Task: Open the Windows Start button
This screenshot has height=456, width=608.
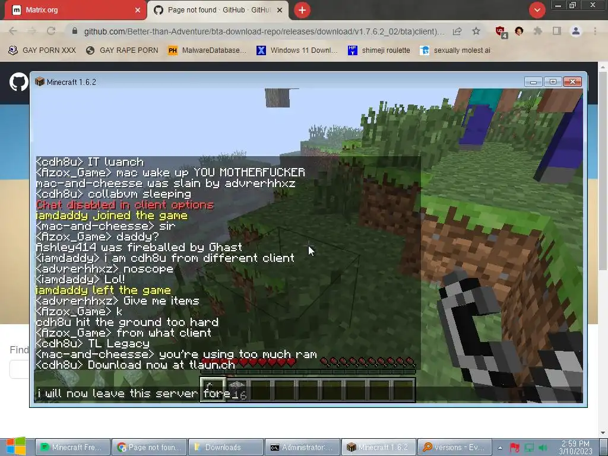Action: 16,446
